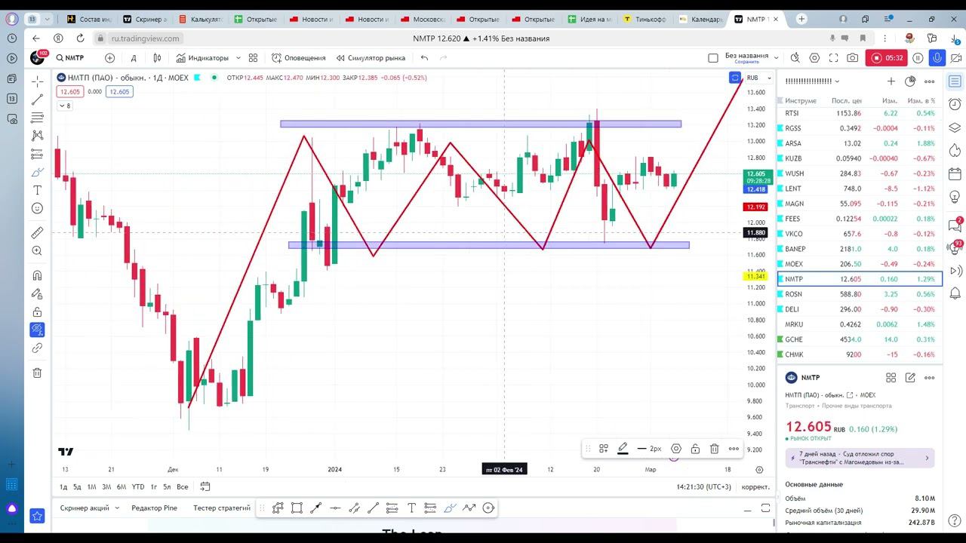Open alerts clock icon in right sidebar

(955, 104)
